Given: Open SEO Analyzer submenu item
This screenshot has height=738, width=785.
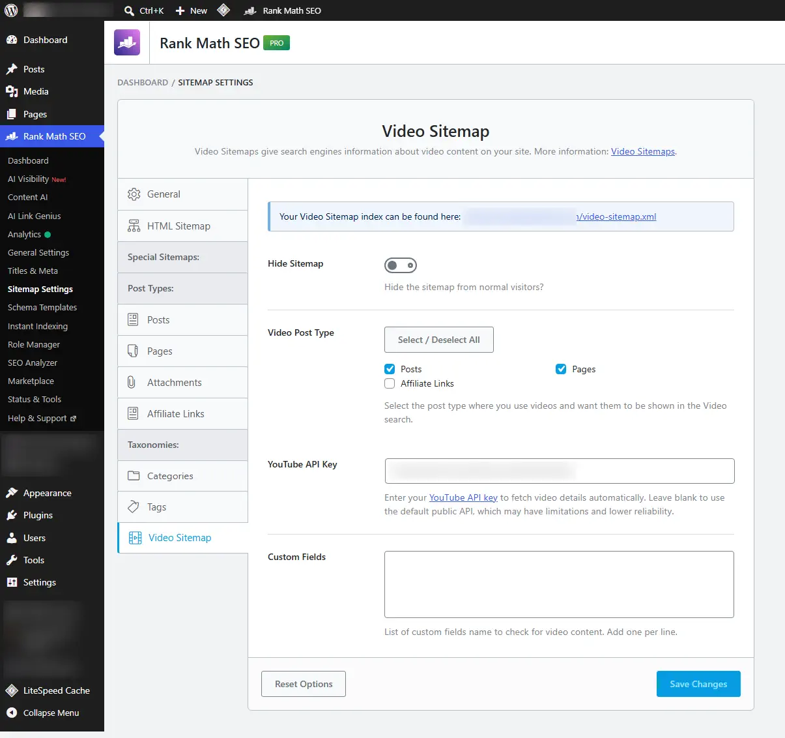Looking at the screenshot, I should click(33, 362).
